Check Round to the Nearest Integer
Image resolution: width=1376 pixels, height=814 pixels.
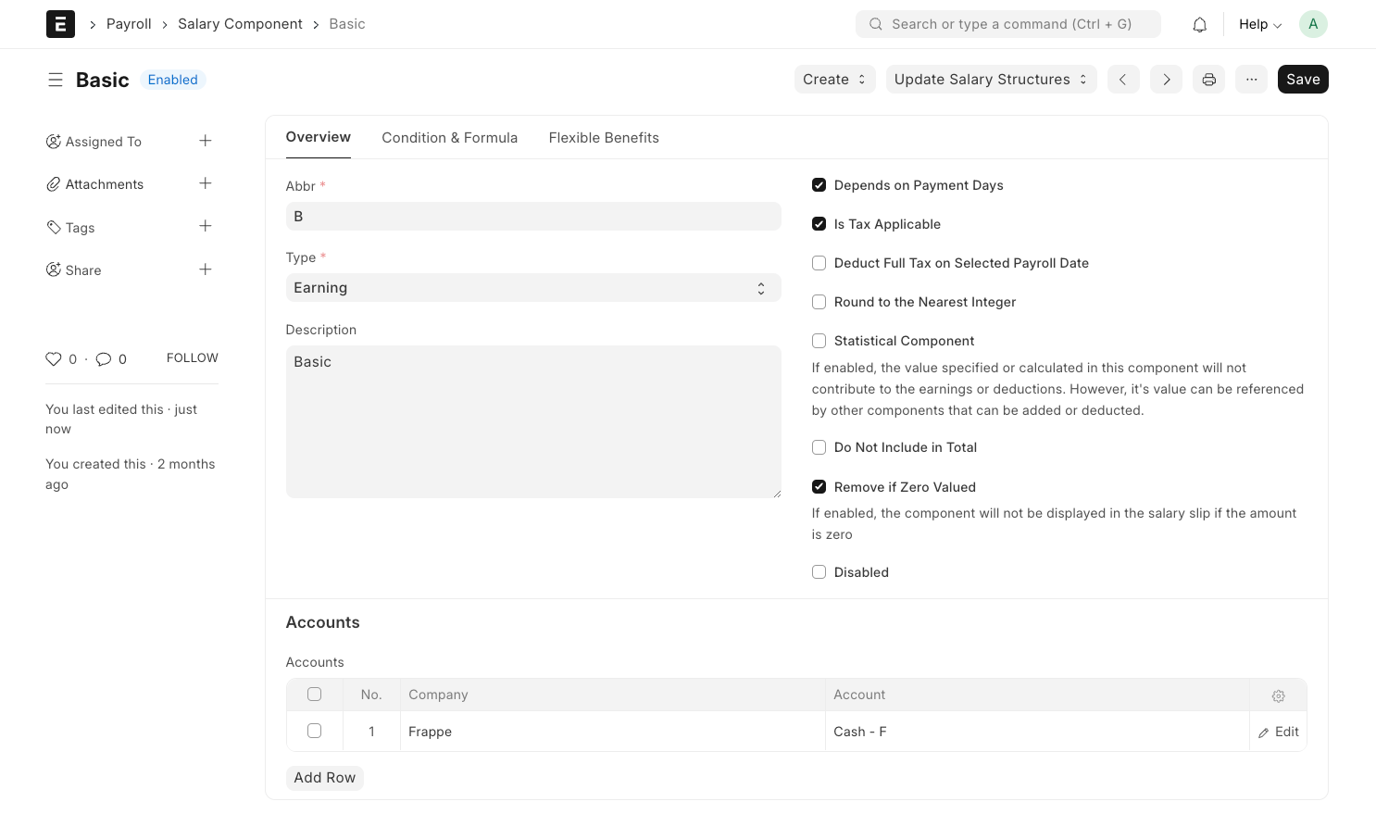[x=819, y=302]
